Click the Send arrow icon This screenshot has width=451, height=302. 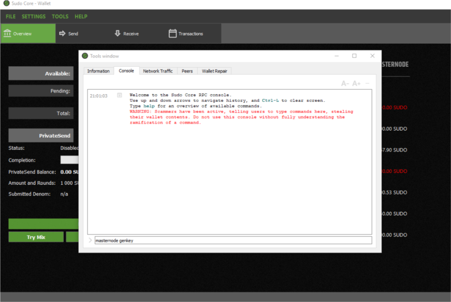(x=62, y=34)
